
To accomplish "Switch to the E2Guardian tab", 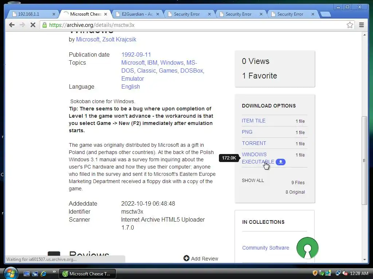I will (137, 14).
